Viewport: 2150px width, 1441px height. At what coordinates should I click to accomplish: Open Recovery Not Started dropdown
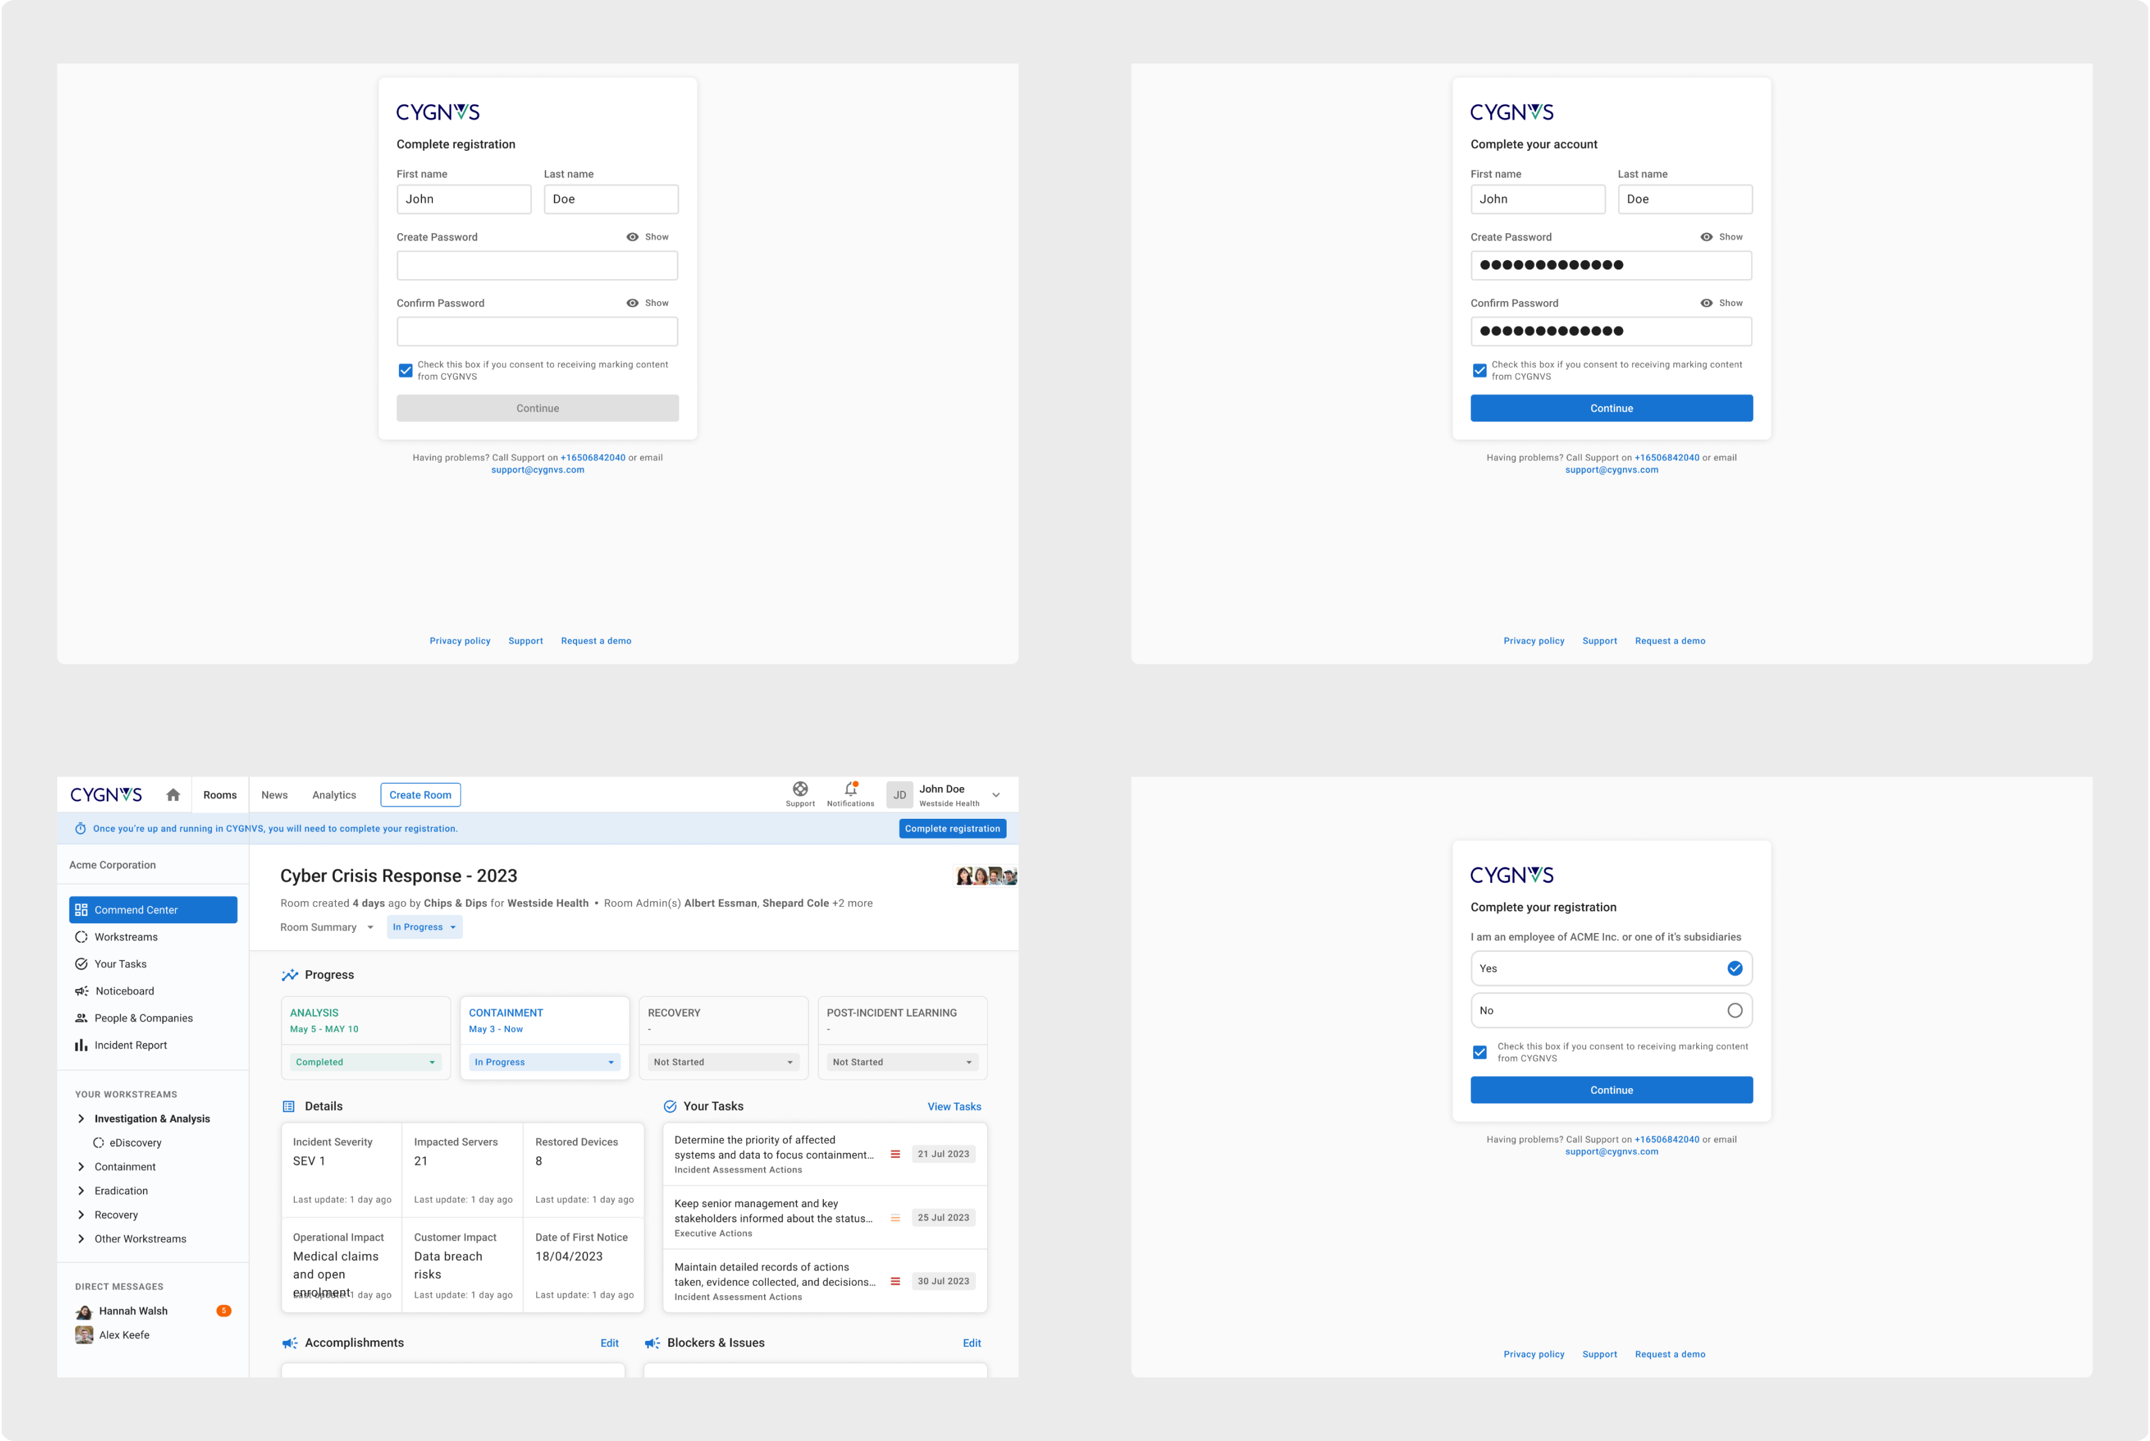click(x=723, y=1062)
